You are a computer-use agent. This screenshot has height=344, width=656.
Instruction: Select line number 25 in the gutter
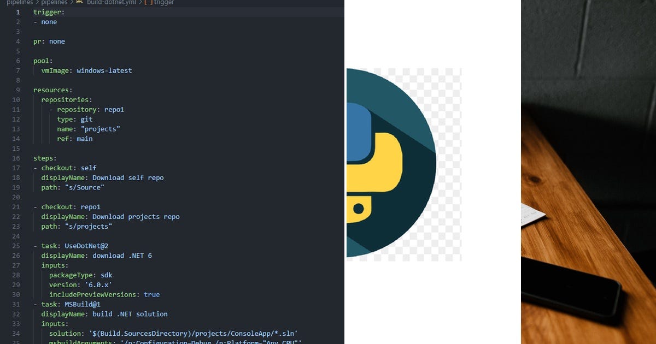[16, 246]
